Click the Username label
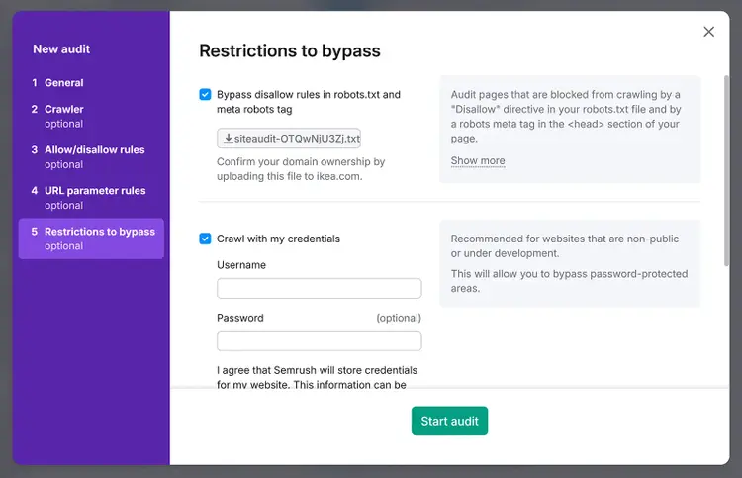 (241, 265)
